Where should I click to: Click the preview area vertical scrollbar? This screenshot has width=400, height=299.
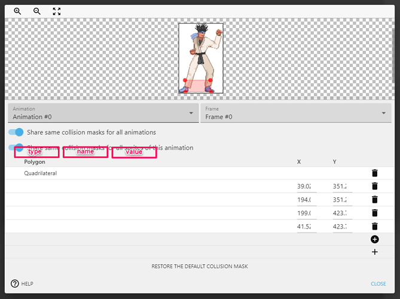(393, 55)
